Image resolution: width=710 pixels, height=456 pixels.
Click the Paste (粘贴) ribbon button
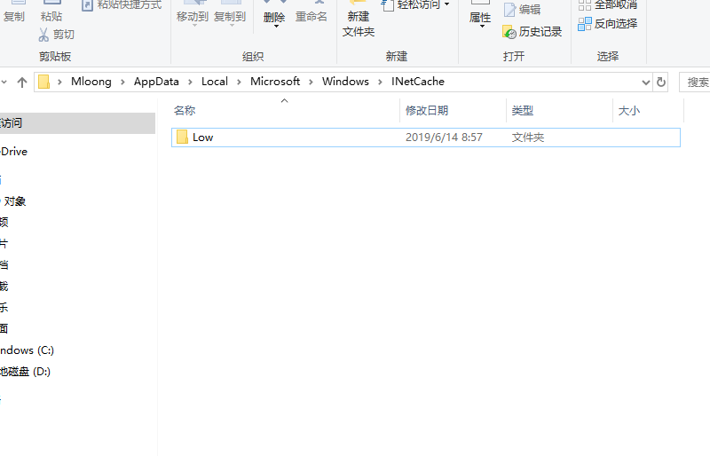coord(51,12)
